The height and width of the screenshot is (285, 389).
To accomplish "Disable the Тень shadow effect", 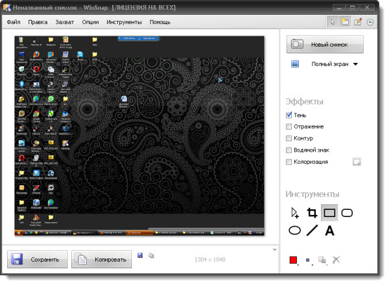I will pos(289,115).
